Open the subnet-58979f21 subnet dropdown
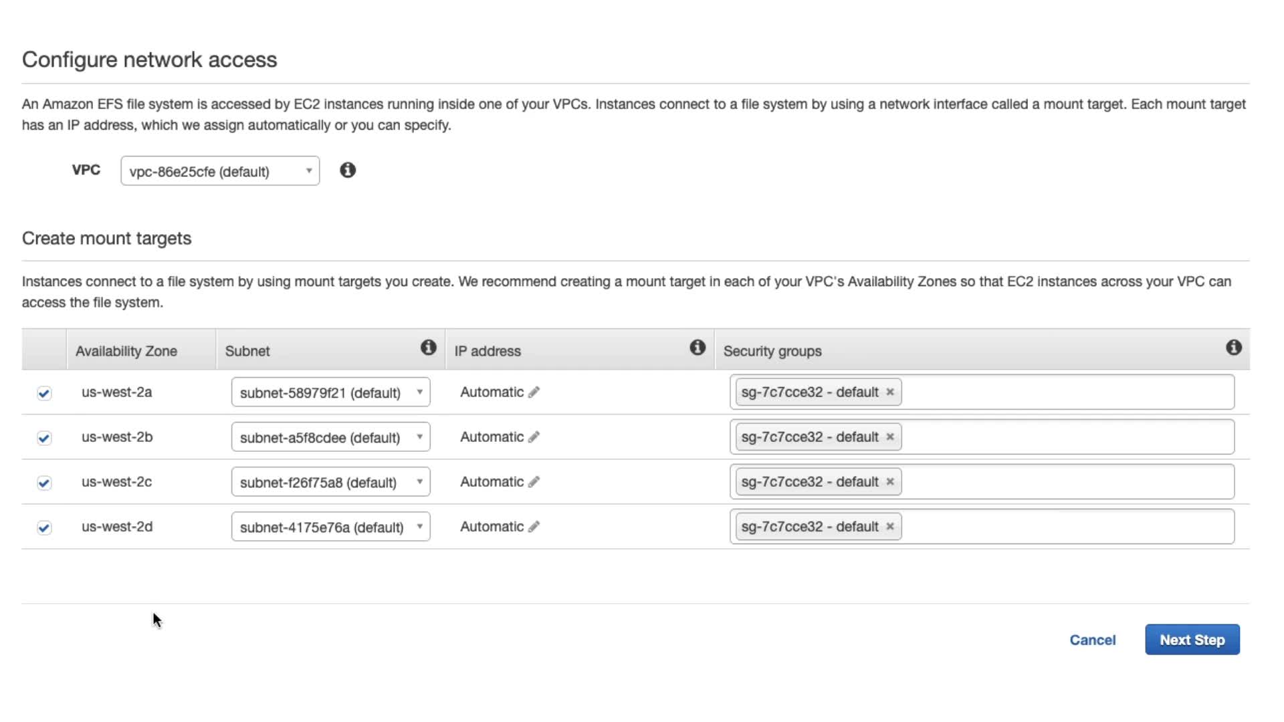The width and height of the screenshot is (1284, 722). [330, 392]
